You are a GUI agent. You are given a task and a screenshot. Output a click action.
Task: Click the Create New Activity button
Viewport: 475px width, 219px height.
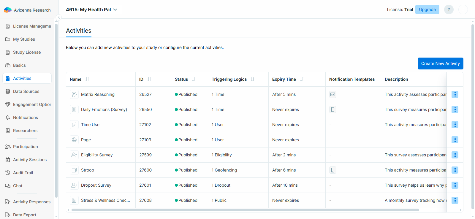tap(440, 64)
